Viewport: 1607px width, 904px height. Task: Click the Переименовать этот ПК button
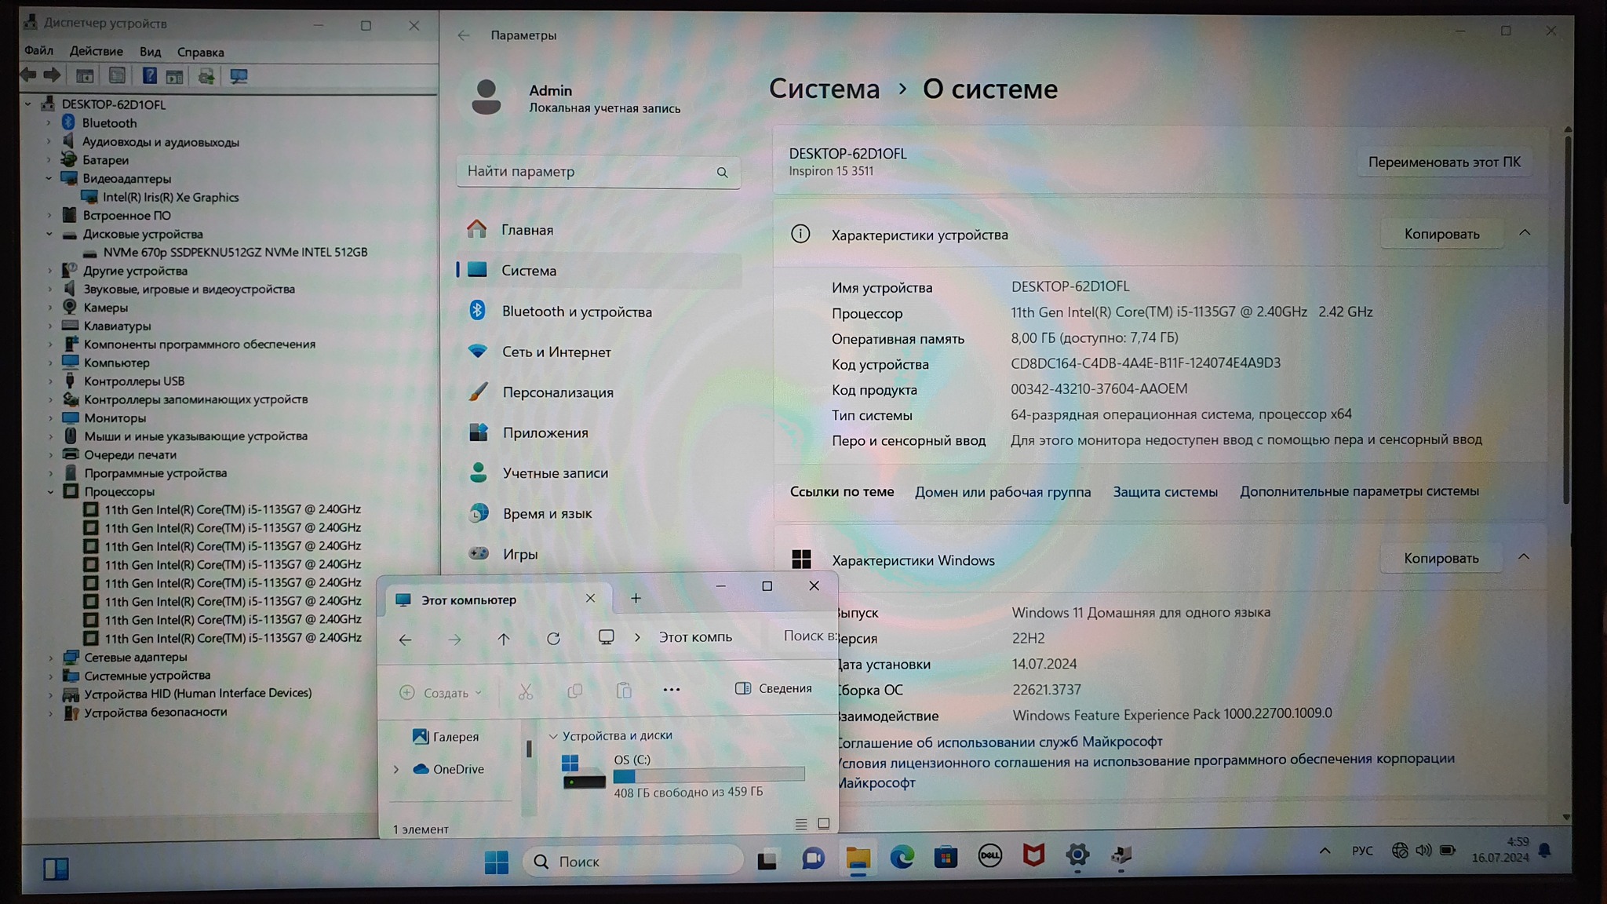(x=1444, y=162)
